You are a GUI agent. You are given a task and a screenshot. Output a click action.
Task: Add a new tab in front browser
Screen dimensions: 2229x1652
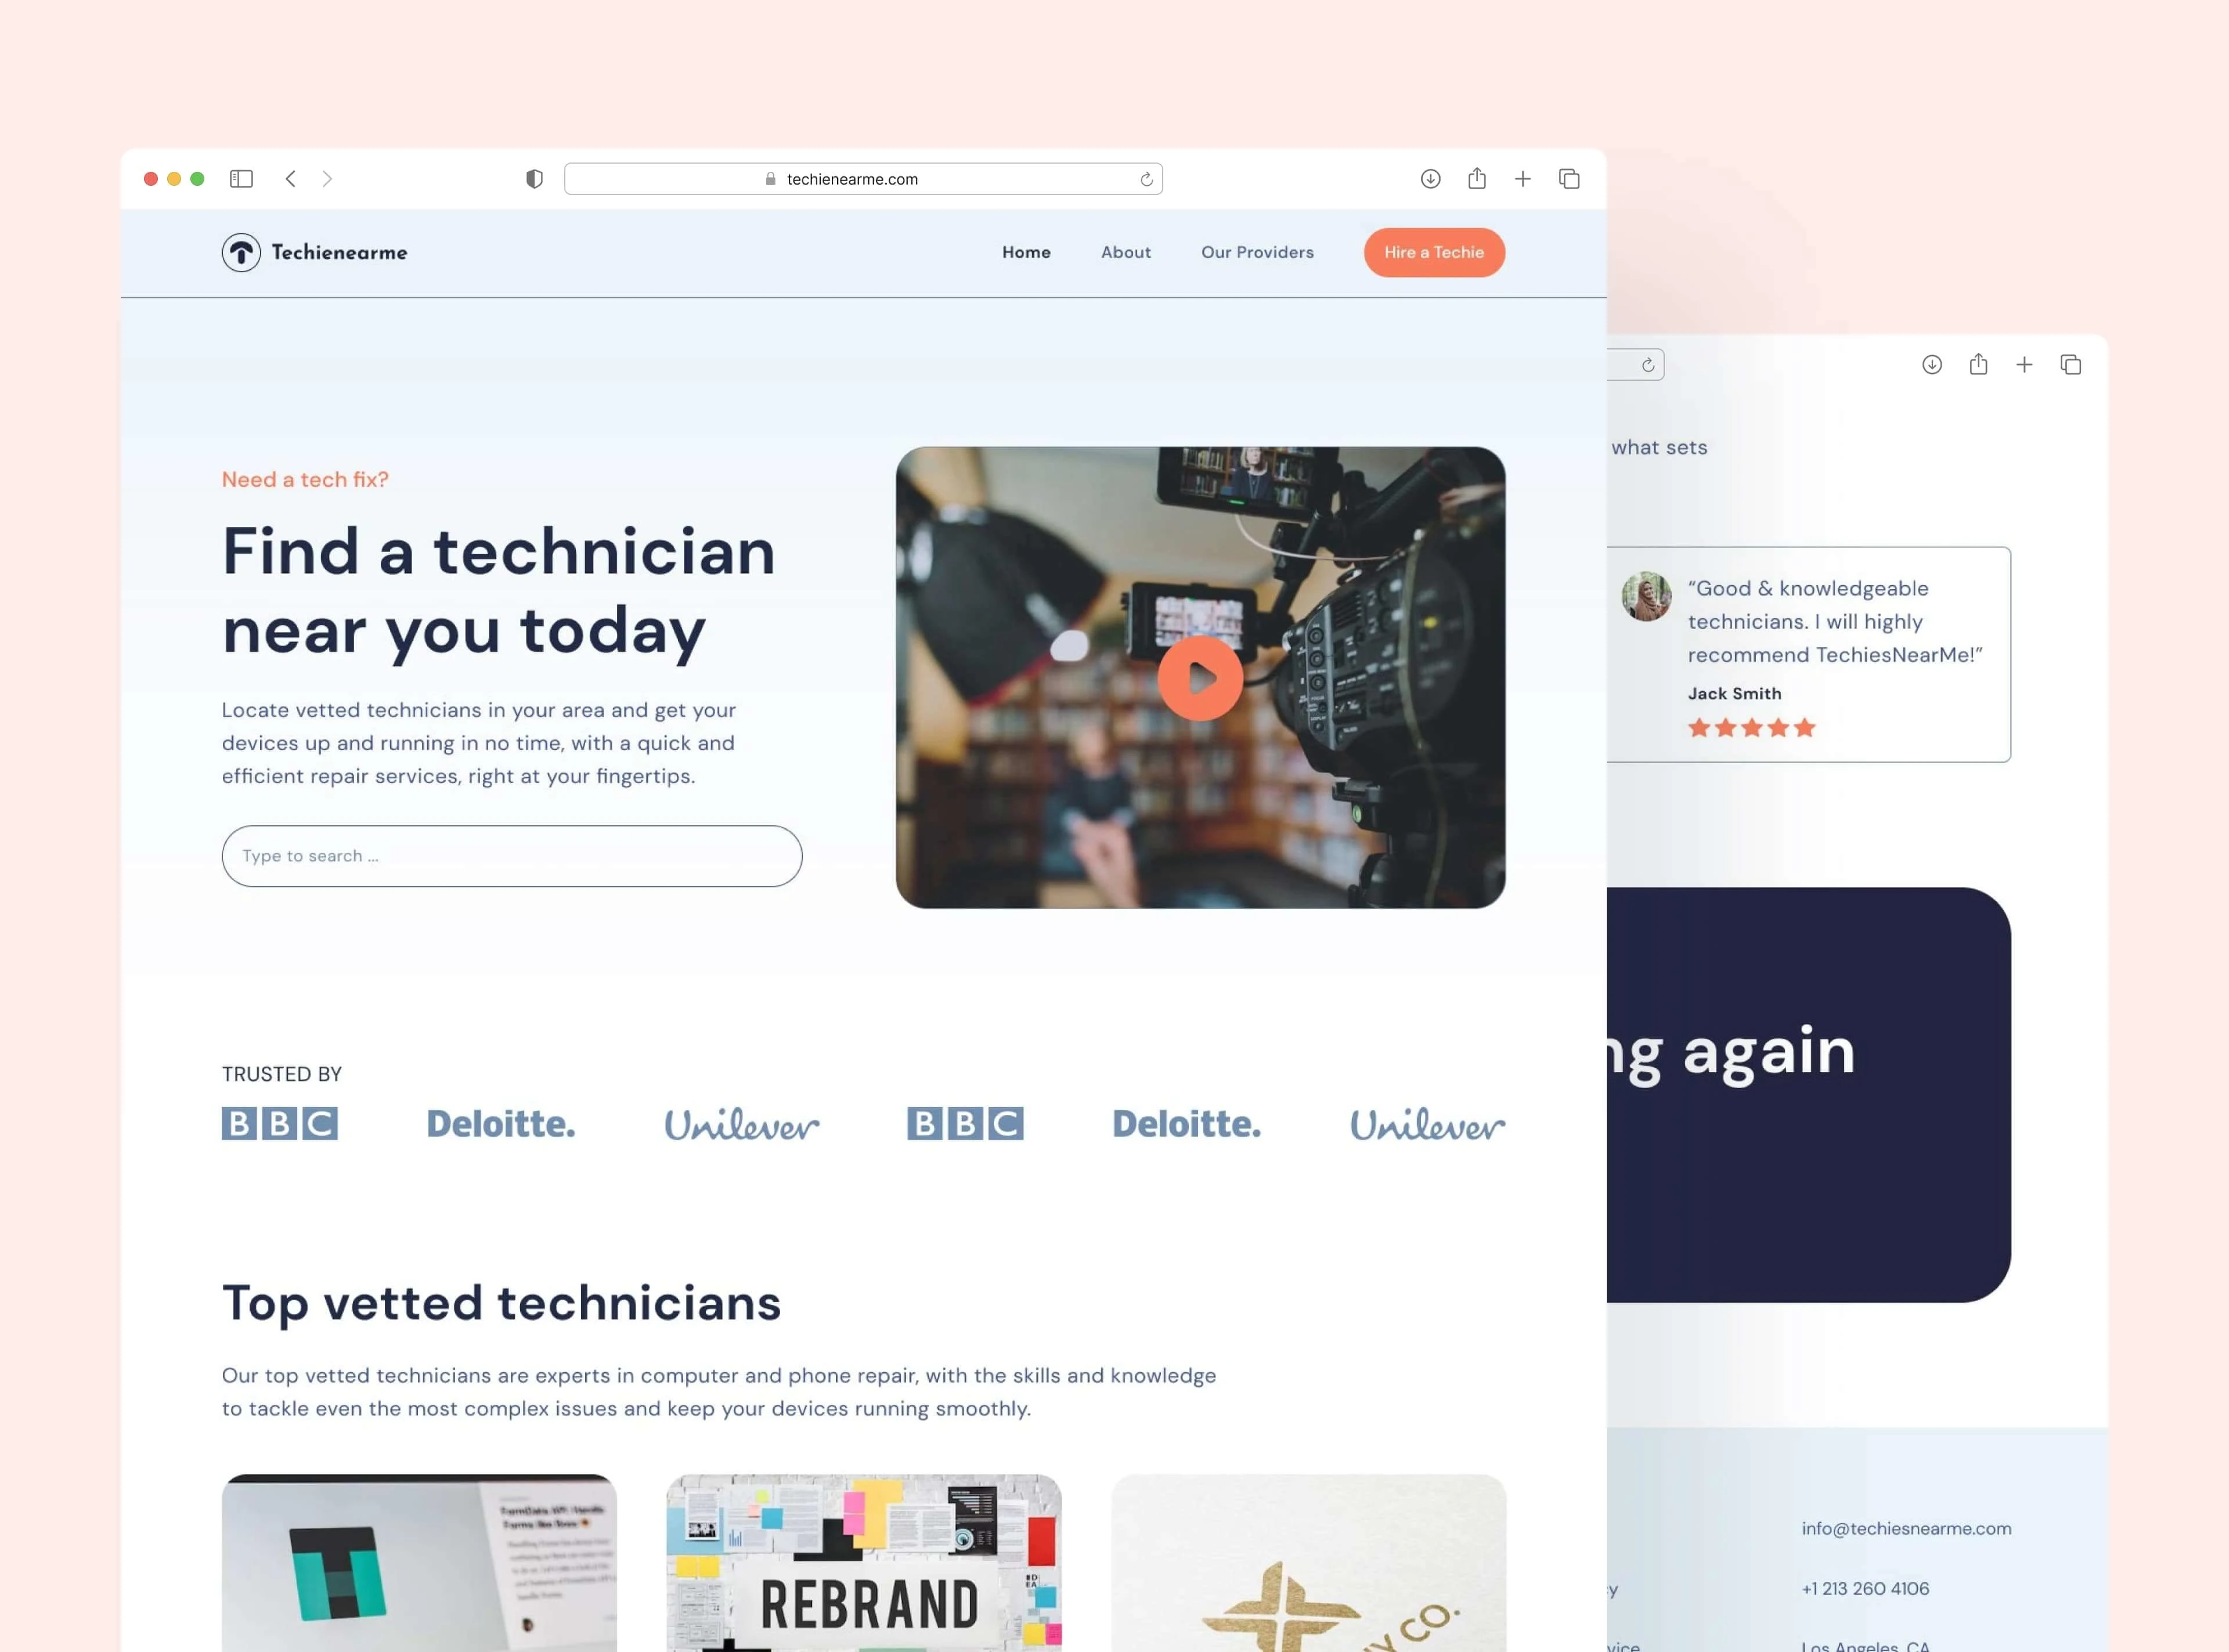tap(1522, 179)
